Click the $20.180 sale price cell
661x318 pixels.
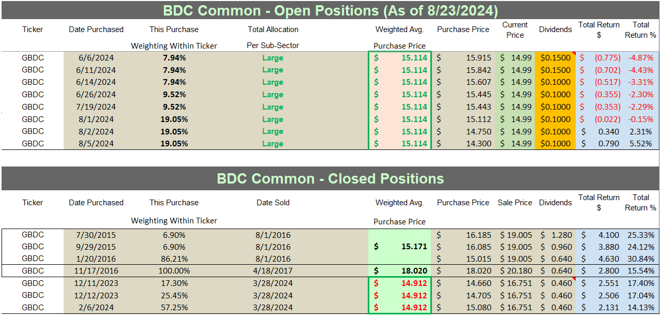(x=515, y=270)
